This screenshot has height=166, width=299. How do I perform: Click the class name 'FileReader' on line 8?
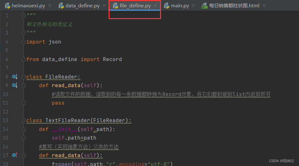click(61, 77)
